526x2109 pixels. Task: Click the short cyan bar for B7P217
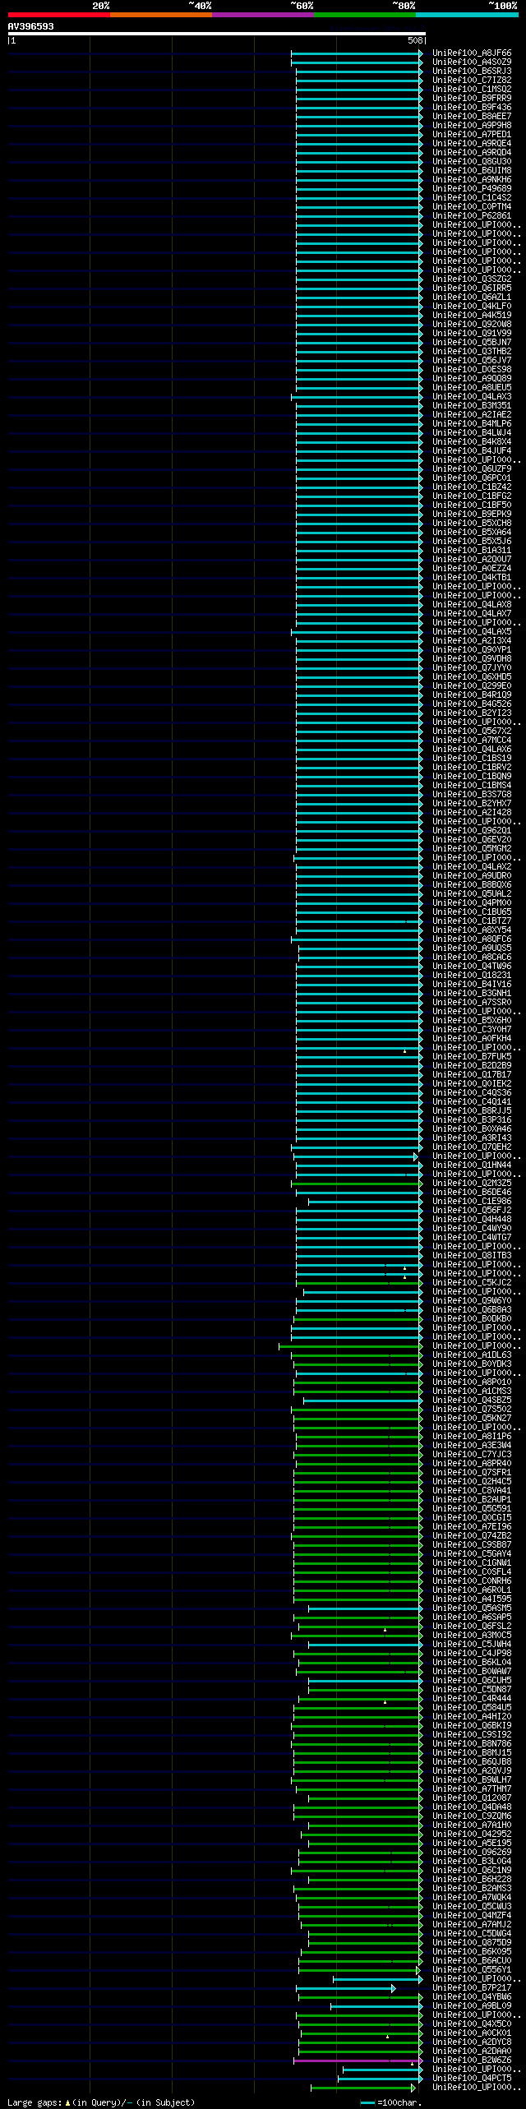point(344,1988)
